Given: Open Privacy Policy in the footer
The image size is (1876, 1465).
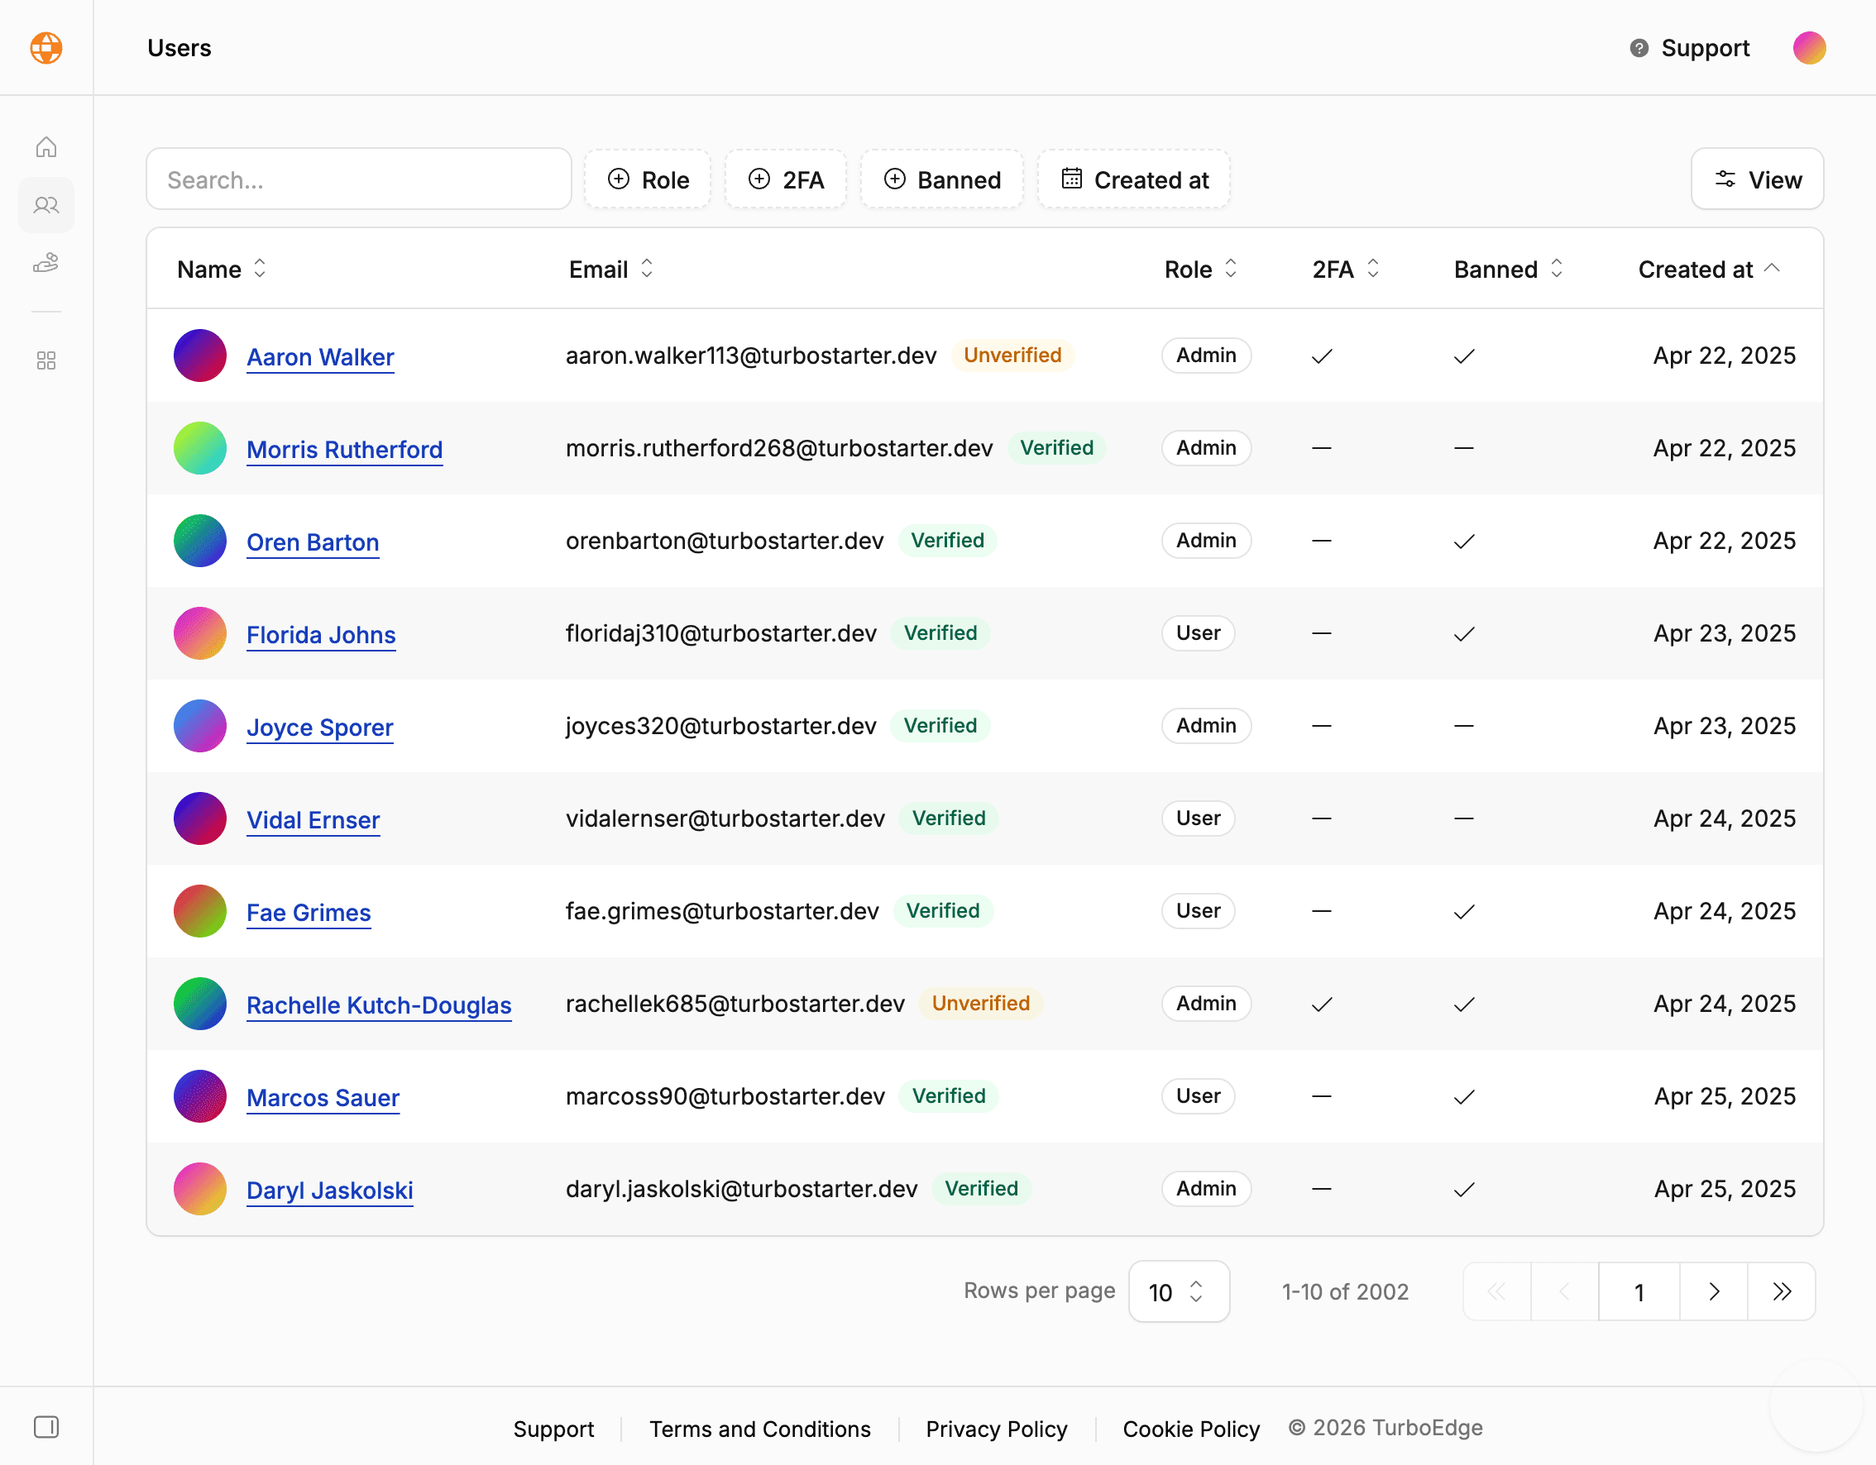Looking at the screenshot, I should 997,1429.
